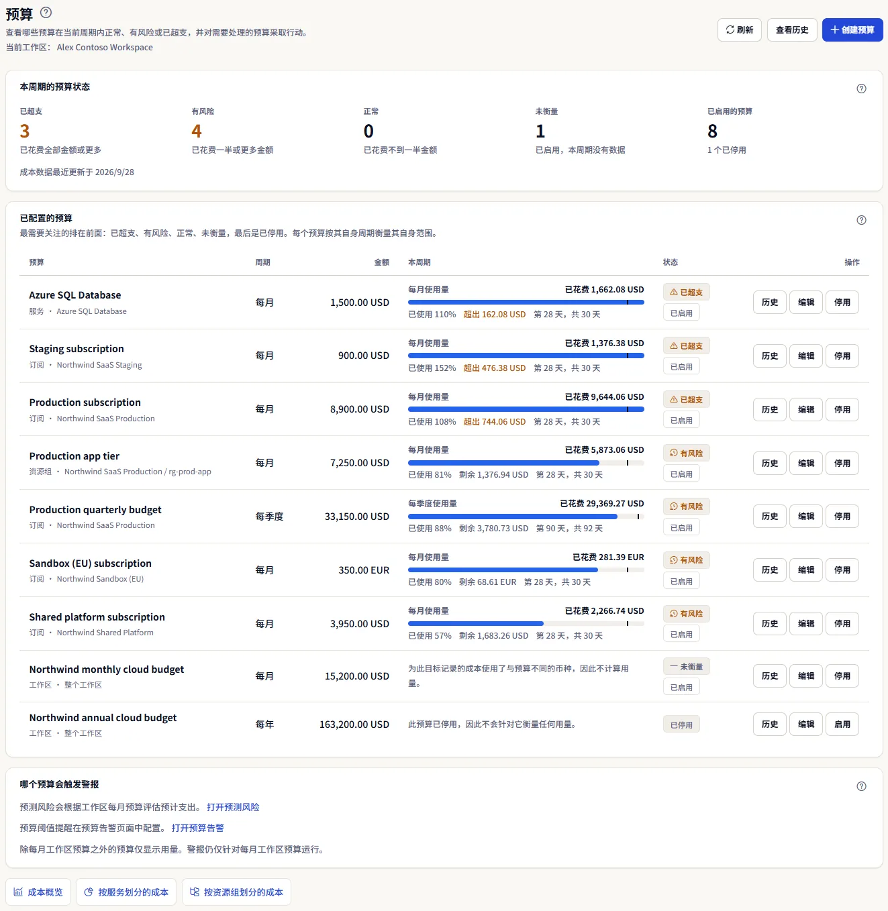The height and width of the screenshot is (911, 888).
Task: Open 成本概览 with chart icon
Action: (38, 892)
